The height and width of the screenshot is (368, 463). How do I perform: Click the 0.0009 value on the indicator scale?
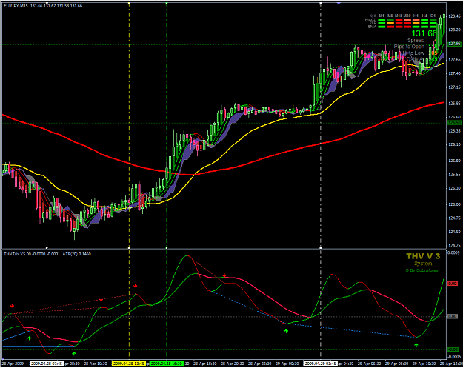[x=454, y=252]
